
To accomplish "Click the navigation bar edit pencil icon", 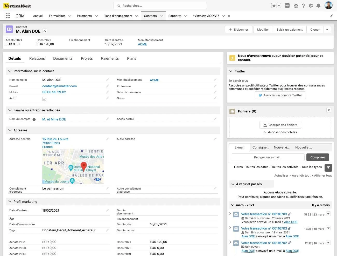I will 331,16.
